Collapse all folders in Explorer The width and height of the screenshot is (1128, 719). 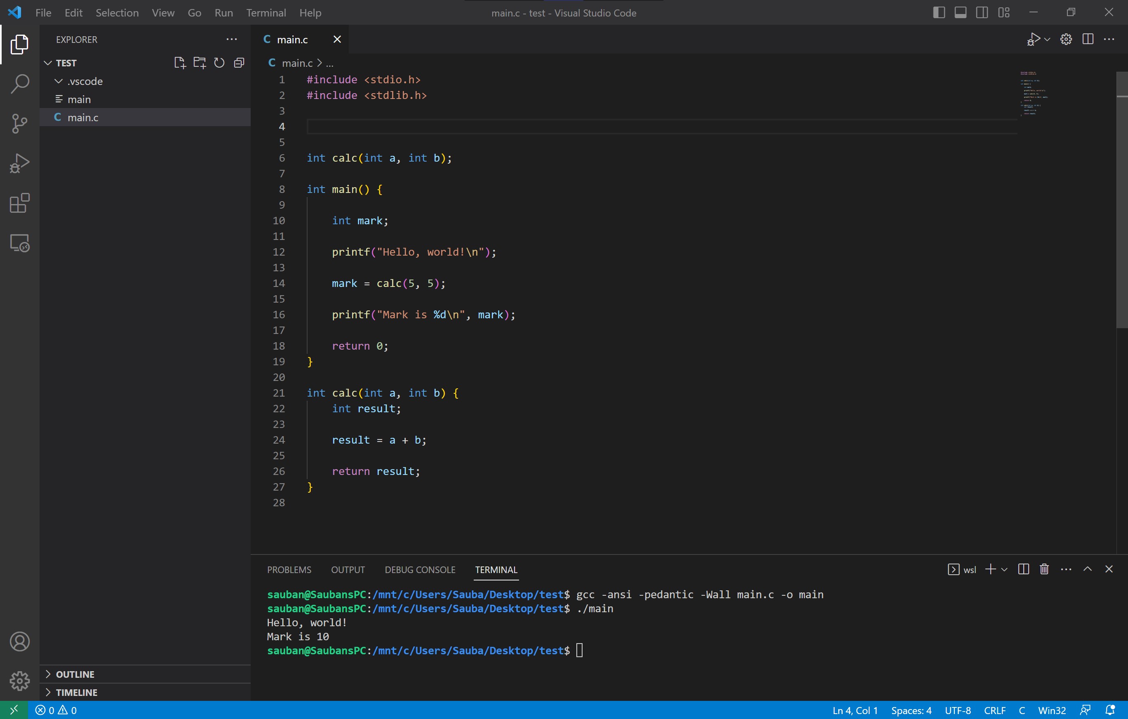tap(239, 63)
